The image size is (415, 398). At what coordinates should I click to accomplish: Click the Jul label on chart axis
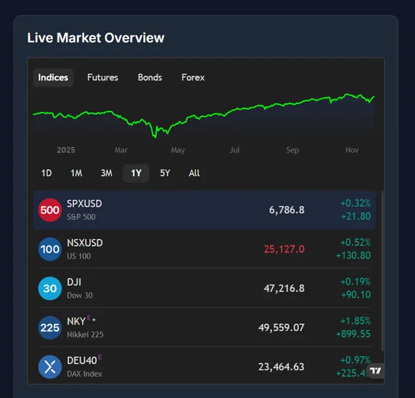[x=234, y=150]
